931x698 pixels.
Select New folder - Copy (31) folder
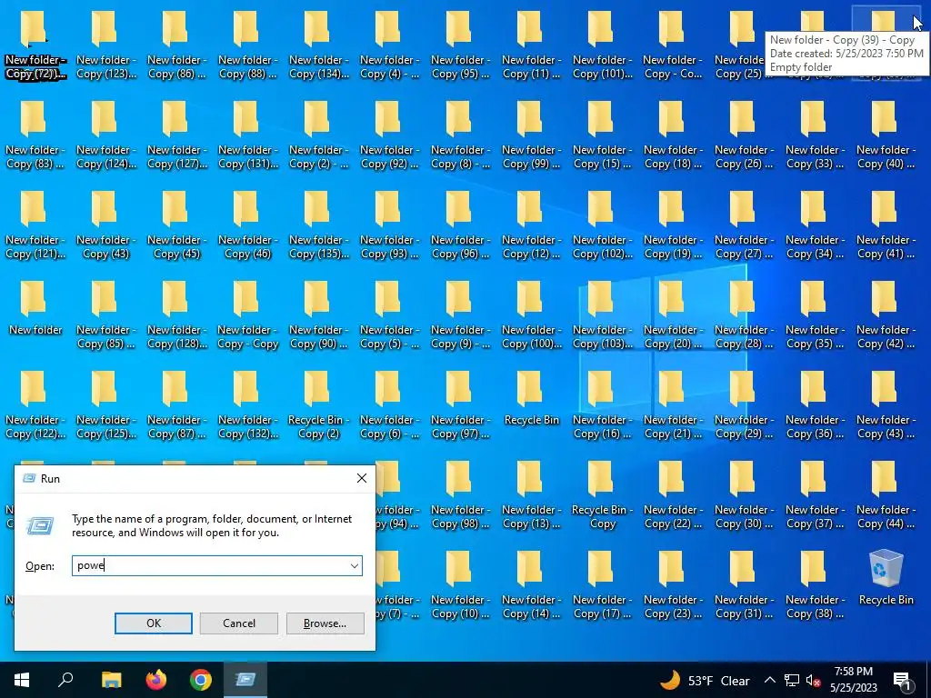[744, 585]
